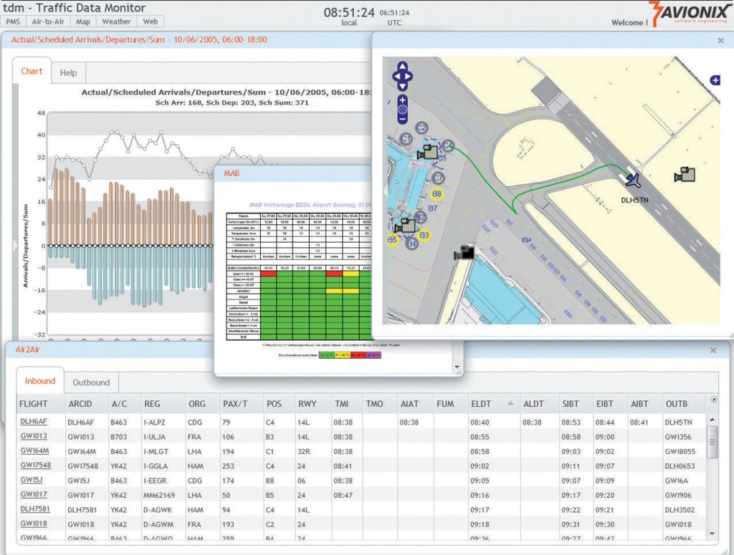Zoom out on the airport map
734x555 pixels.
tap(402, 120)
